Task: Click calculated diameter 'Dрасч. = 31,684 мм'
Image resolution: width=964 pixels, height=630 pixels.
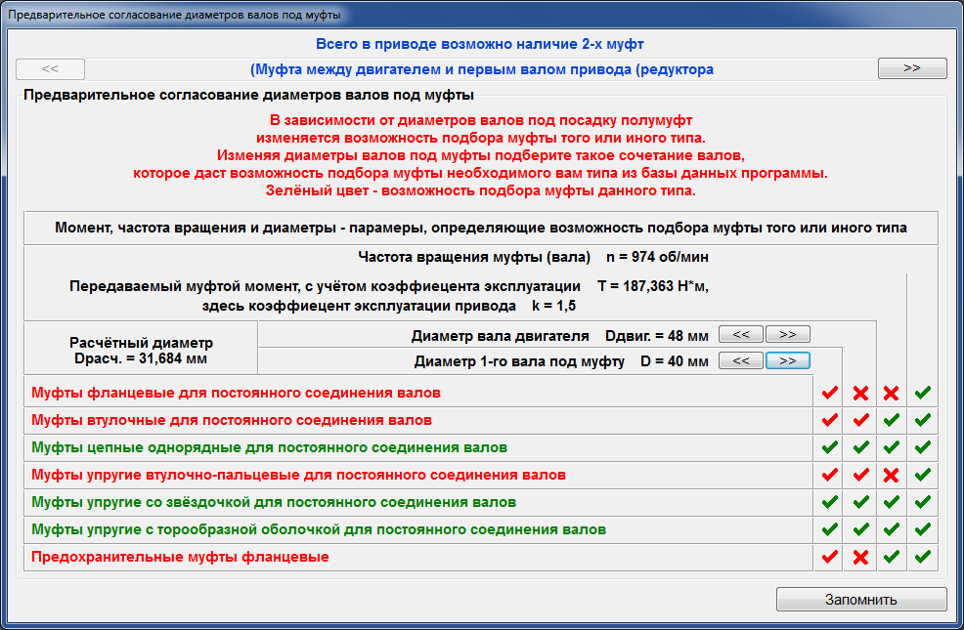Action: point(140,358)
